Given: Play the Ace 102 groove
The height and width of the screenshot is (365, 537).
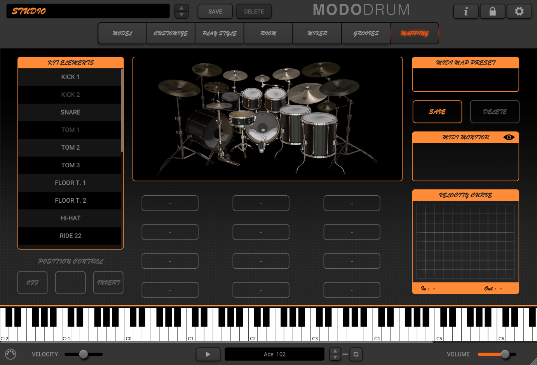Looking at the screenshot, I should pyautogui.click(x=208, y=354).
